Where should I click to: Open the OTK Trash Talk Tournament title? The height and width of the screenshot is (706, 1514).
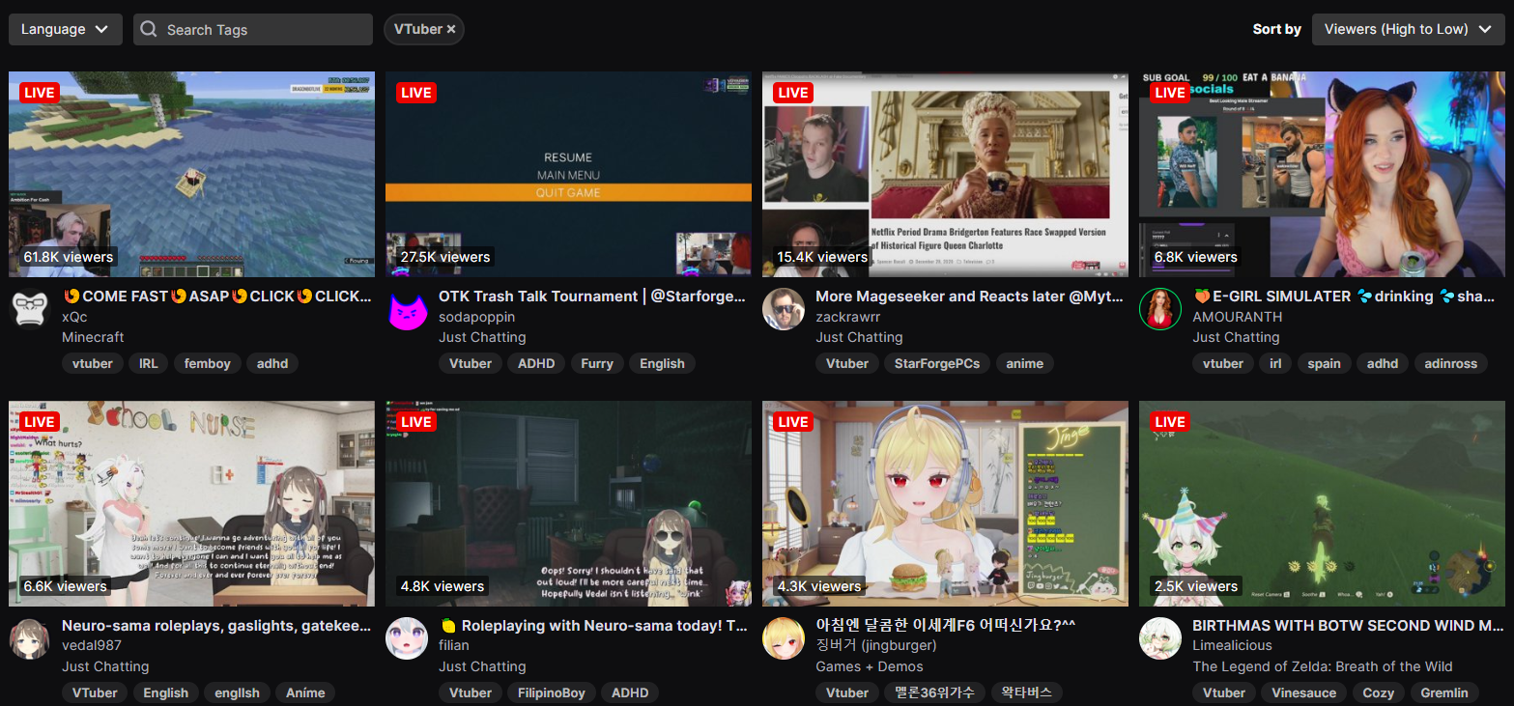click(592, 297)
